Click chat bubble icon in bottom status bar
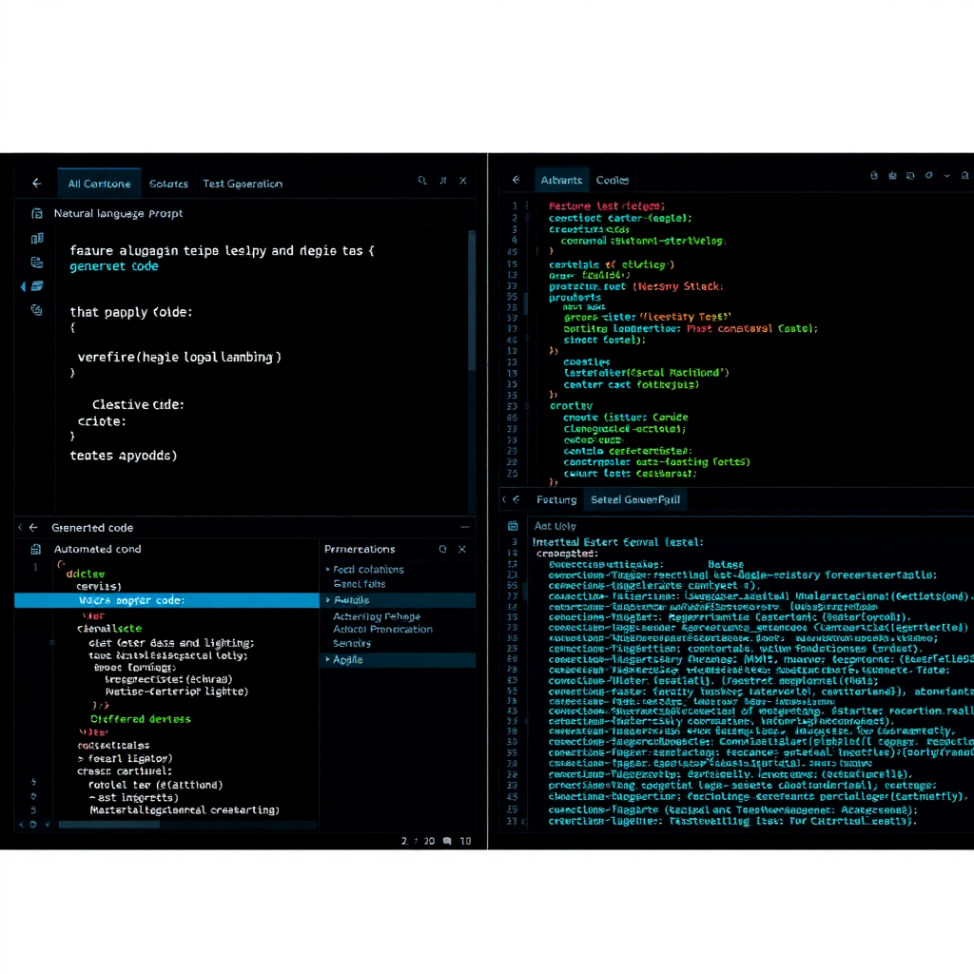 [x=447, y=841]
